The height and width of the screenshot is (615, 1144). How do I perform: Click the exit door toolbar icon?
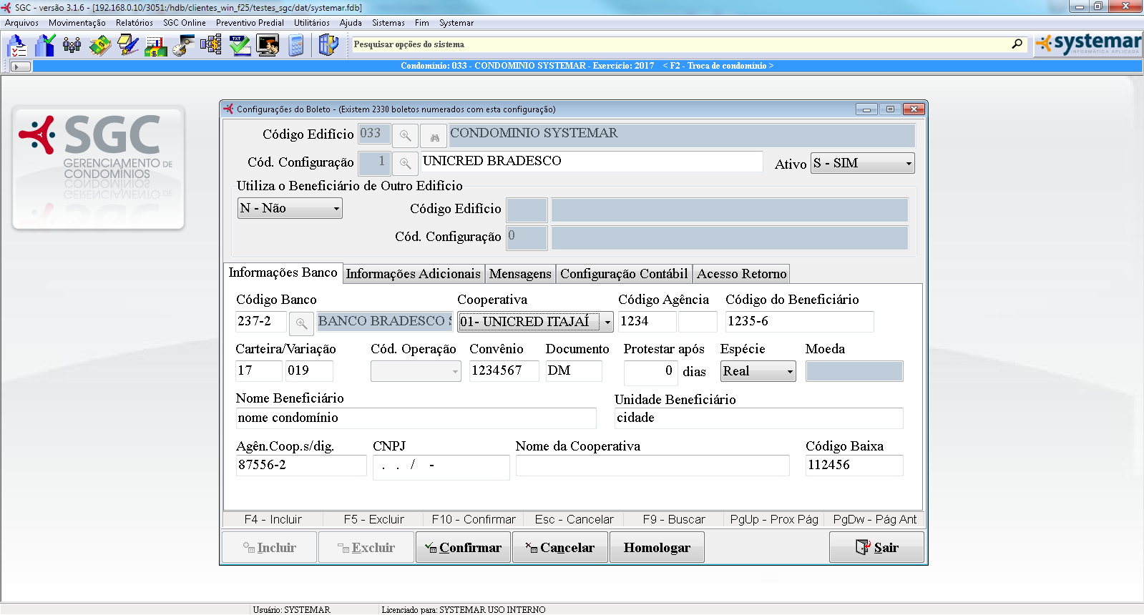[328, 46]
